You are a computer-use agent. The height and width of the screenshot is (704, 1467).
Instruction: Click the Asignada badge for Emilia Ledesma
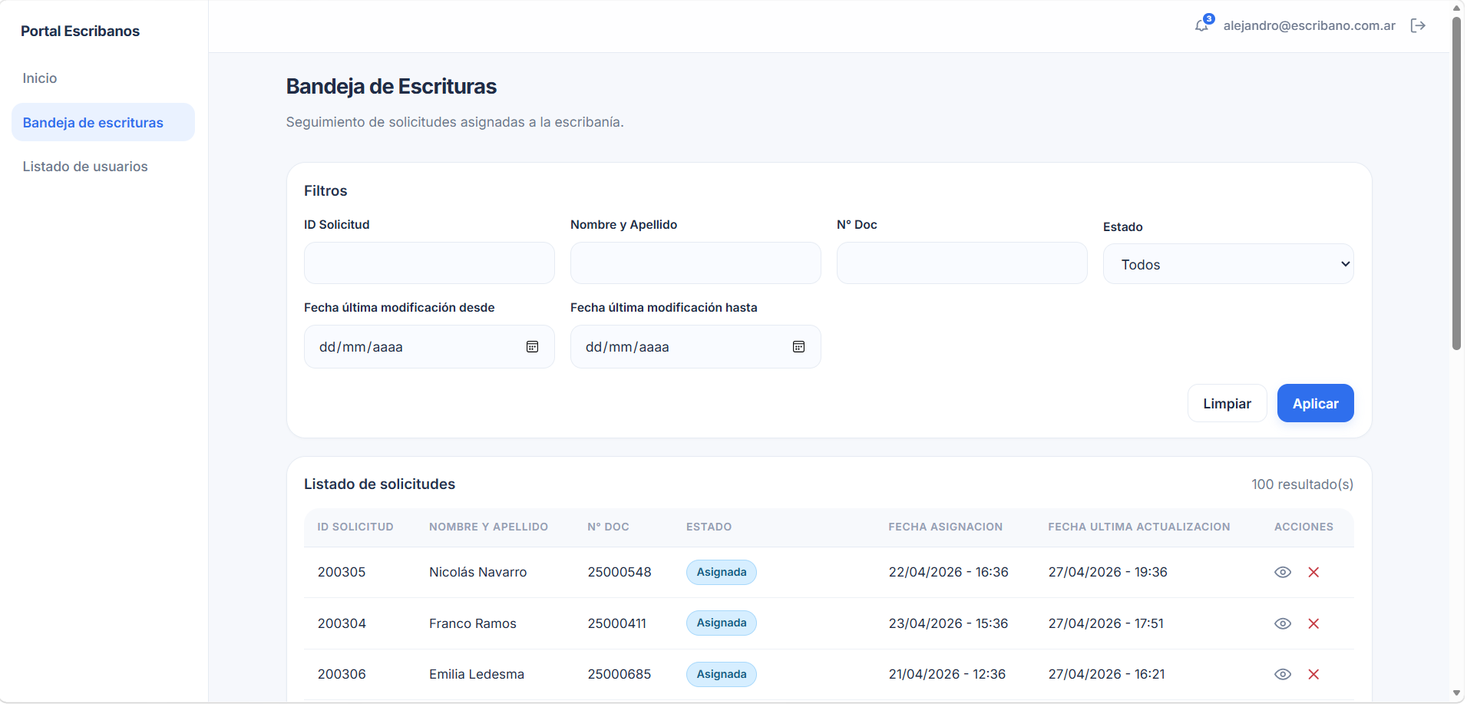pos(720,673)
